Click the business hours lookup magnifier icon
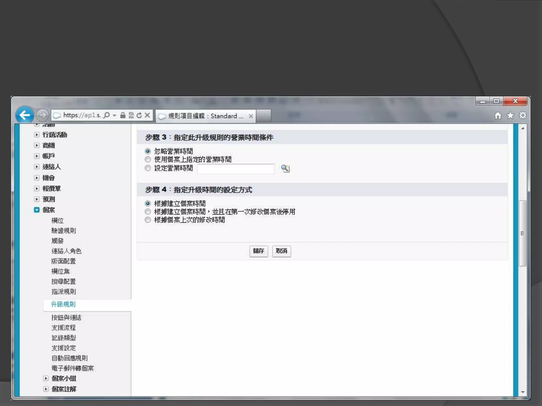542x406 pixels. point(285,169)
